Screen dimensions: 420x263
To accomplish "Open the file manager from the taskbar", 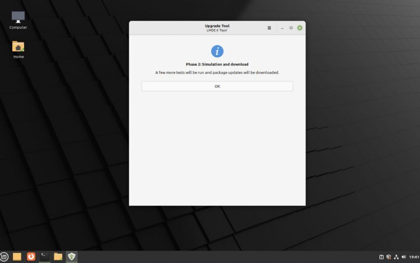I will (58, 256).
